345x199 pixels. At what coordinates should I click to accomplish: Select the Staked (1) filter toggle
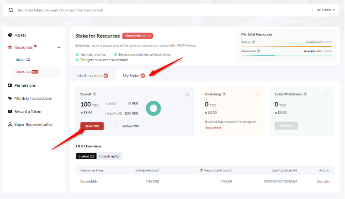[86, 156]
